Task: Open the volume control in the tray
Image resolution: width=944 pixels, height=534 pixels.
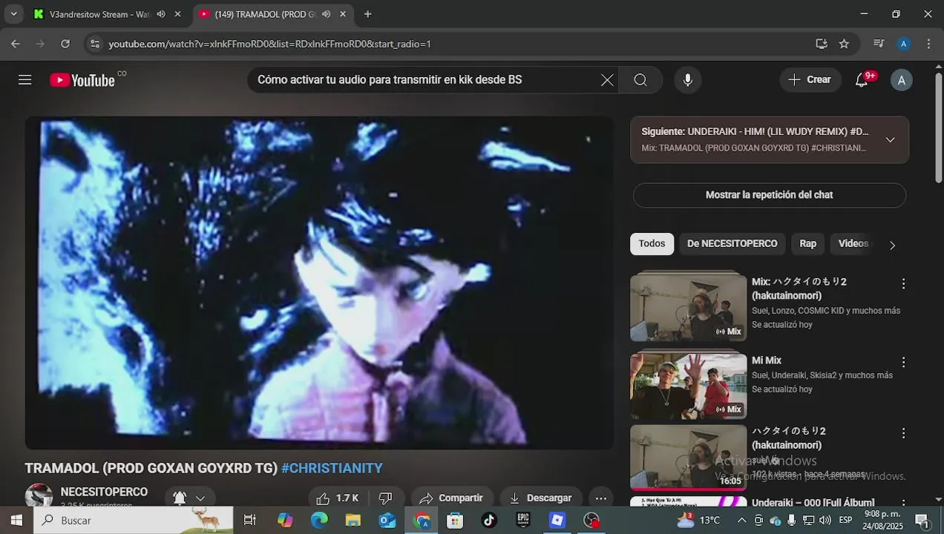Action: click(825, 520)
